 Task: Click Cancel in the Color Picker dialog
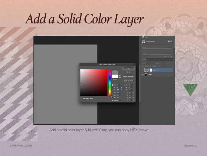[128, 72]
